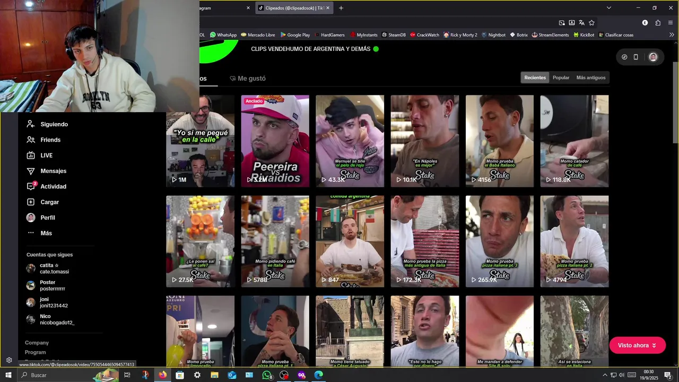Open Perfil page
The image size is (679, 382).
click(x=40, y=218)
